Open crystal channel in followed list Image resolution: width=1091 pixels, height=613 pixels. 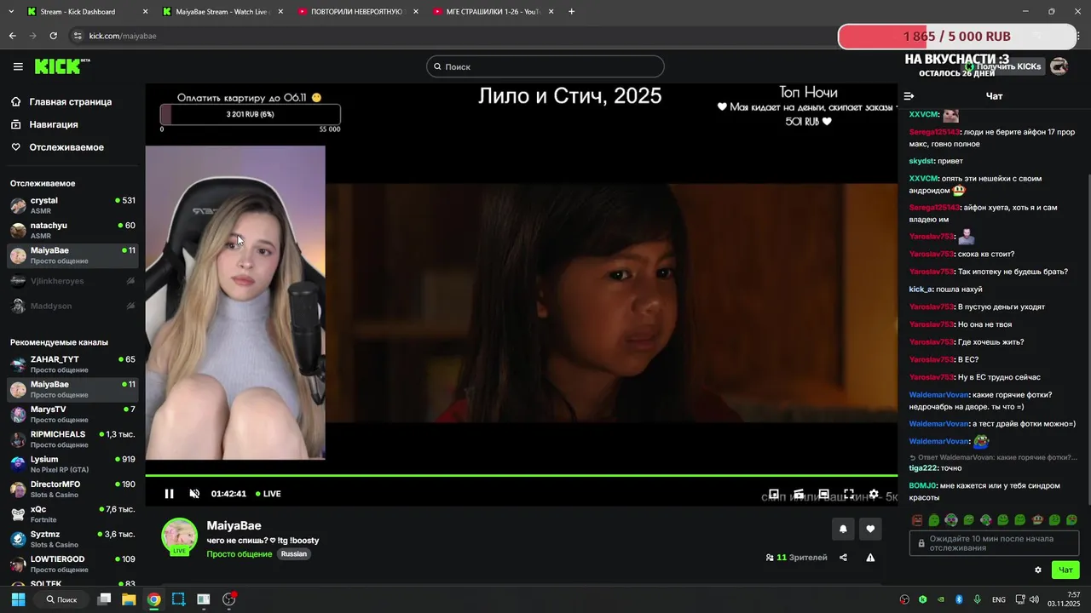pos(72,205)
